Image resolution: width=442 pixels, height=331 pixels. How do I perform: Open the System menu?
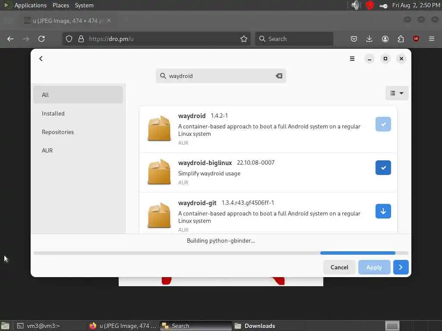(84, 5)
